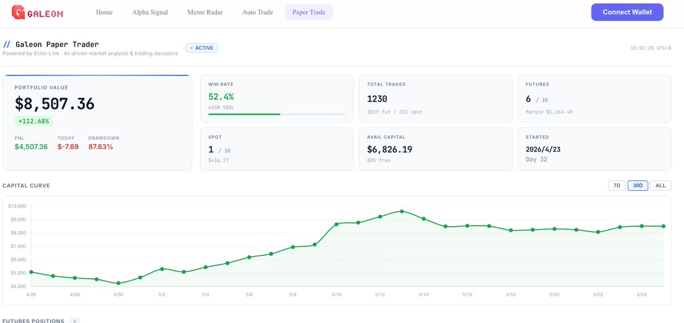
Task: Click the win rate progress bar
Action: pos(277,114)
